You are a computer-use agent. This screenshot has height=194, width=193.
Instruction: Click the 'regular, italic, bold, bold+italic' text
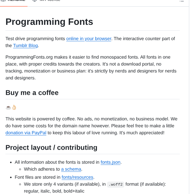54,191
